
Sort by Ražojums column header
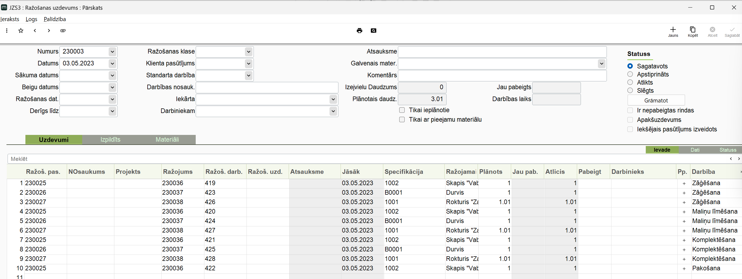(183, 172)
